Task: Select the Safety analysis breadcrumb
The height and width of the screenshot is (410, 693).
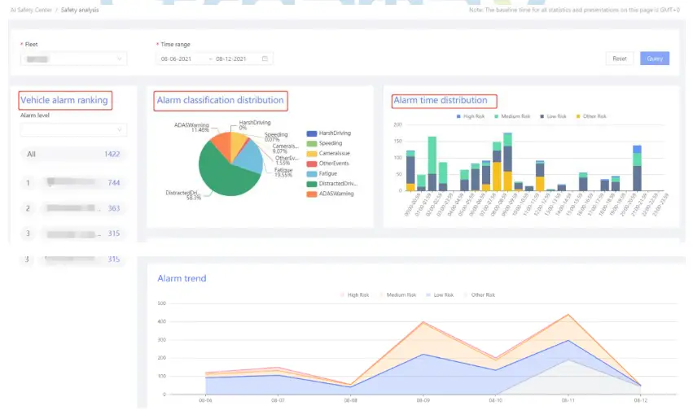Action: (x=80, y=10)
